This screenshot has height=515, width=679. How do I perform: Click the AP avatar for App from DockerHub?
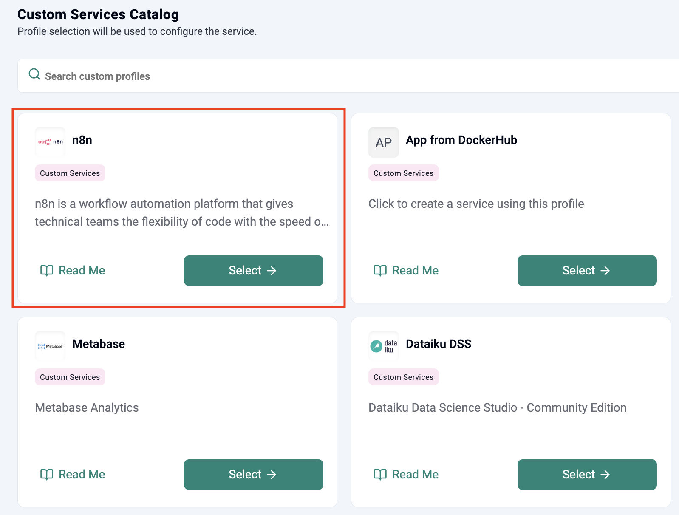pos(383,142)
